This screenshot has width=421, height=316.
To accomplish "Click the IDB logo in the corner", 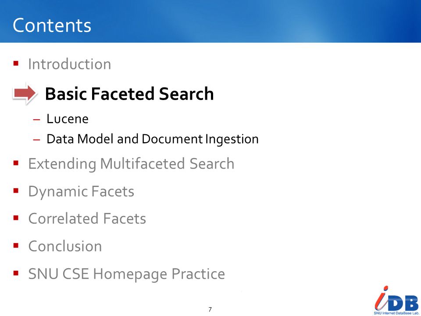I will click(396, 300).
